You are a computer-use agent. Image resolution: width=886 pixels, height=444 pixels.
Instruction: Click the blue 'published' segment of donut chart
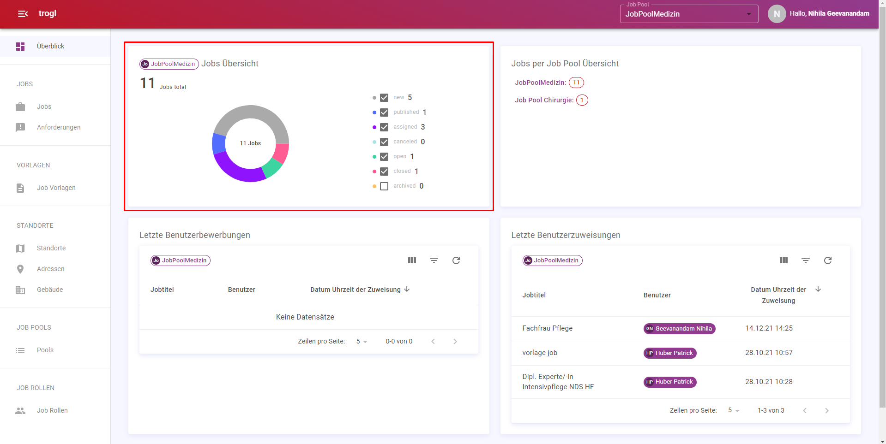(218, 143)
